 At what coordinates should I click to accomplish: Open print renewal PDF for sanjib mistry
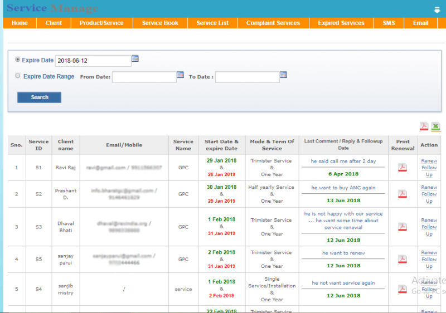402,289
